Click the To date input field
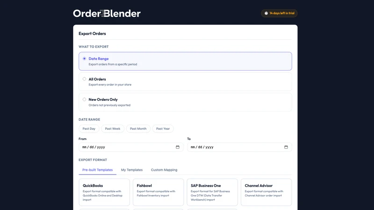Viewport: 374px width, 210px height. click(x=239, y=147)
